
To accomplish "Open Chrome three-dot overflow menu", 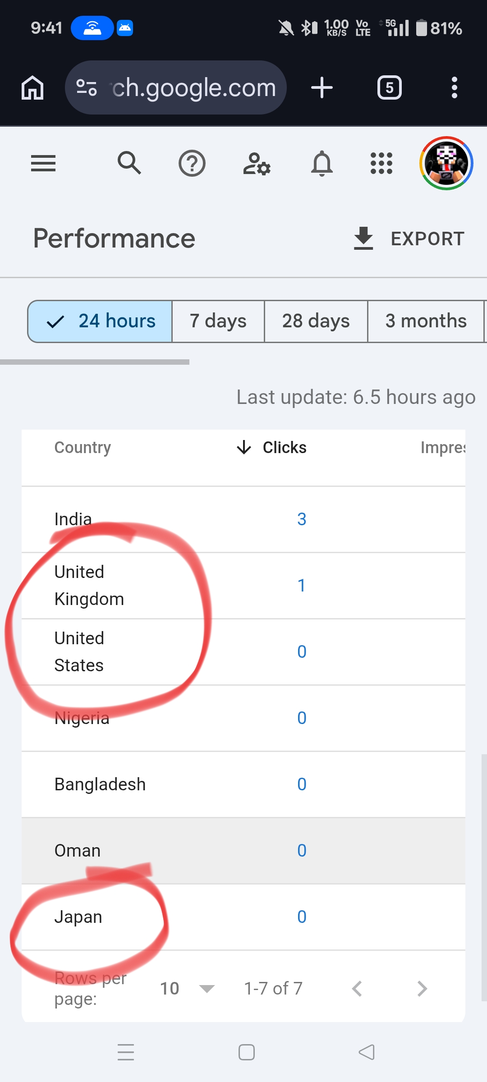I will point(454,87).
